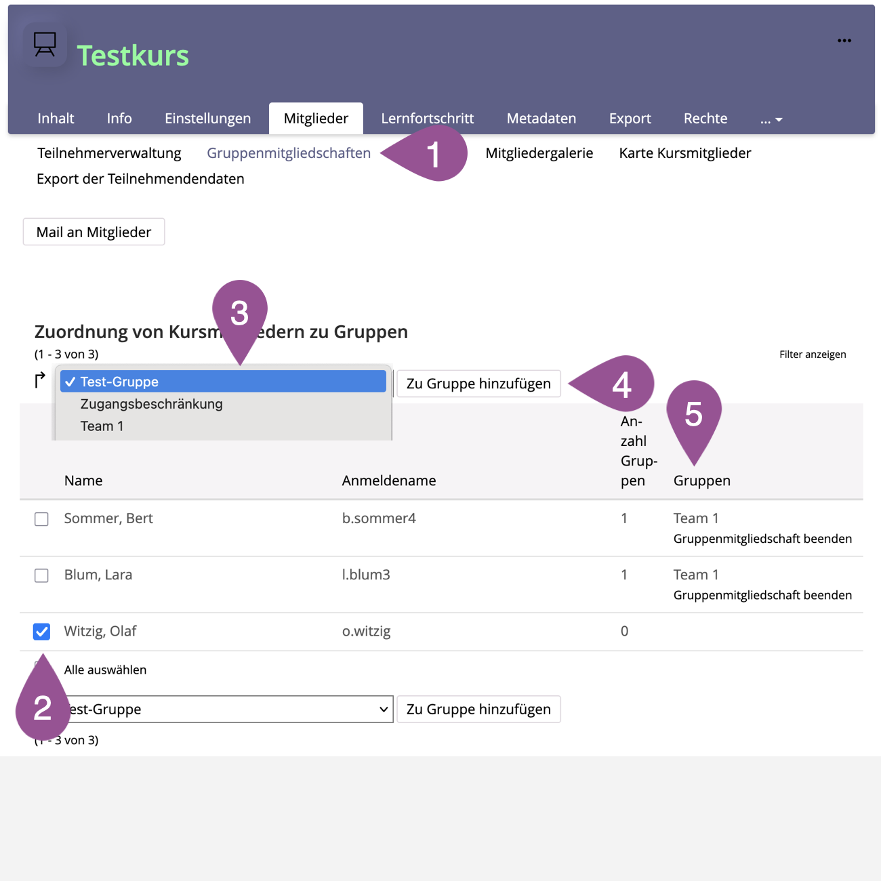The height and width of the screenshot is (881, 881).
Task: Select the highlighted Test-Gruppe option
Action: (222, 382)
